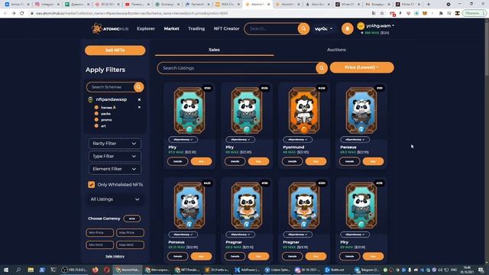Buy the Piry listed at 67.9 WAX

pos(201,161)
